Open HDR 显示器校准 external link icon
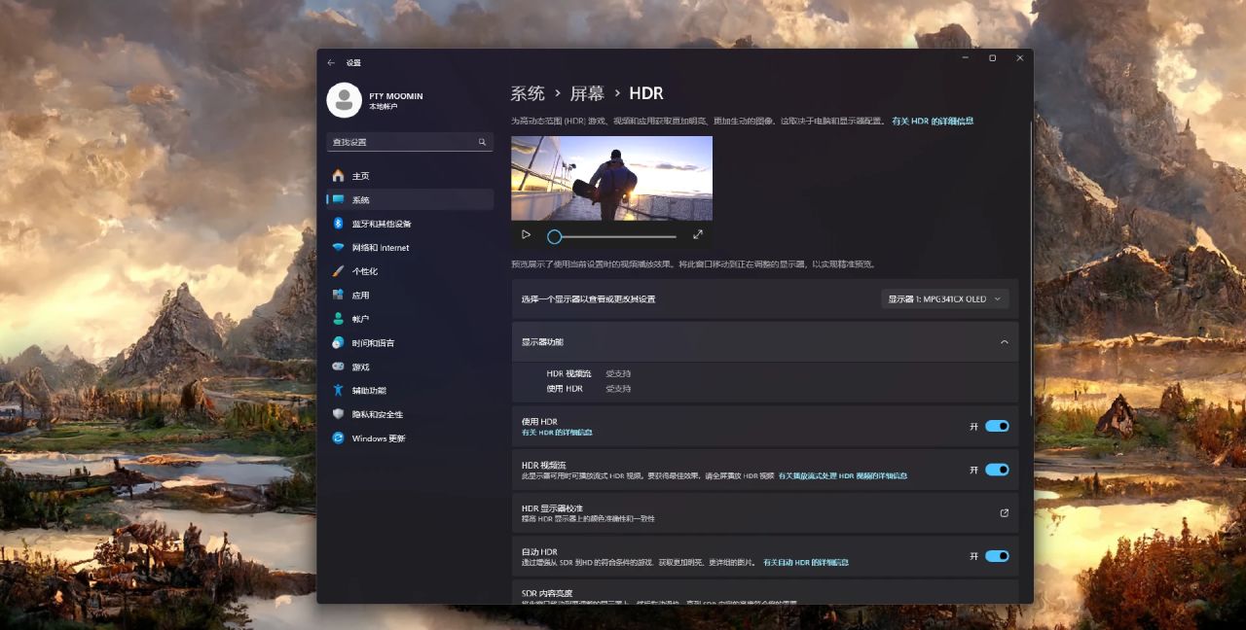The image size is (1246, 630). point(1005,512)
